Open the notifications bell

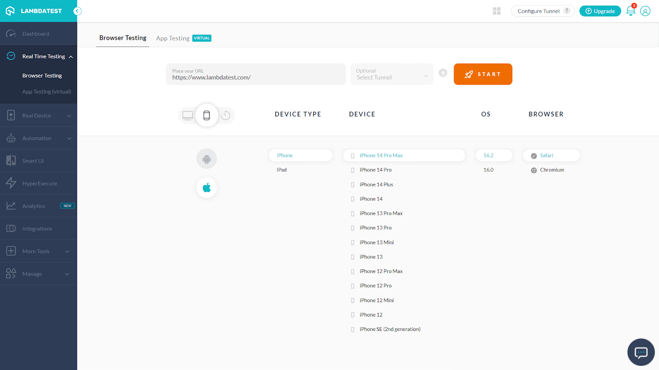(x=631, y=11)
